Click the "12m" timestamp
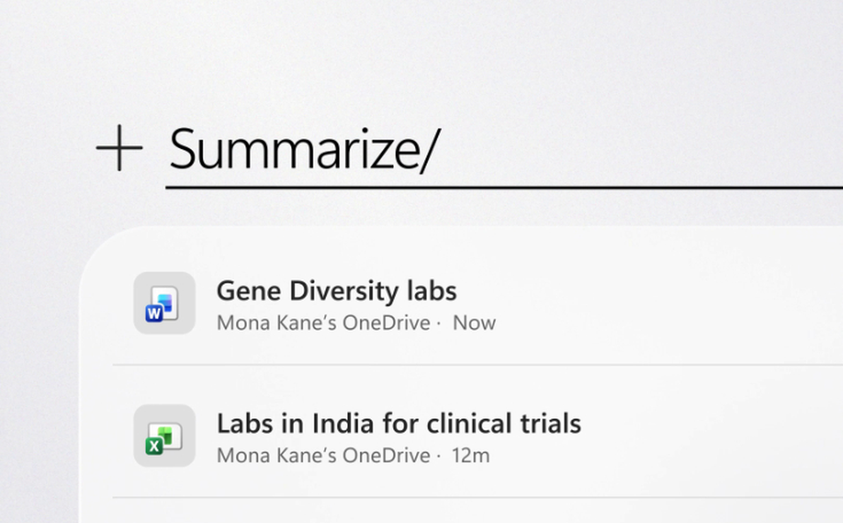Image resolution: width=843 pixels, height=523 pixels. [x=470, y=456]
